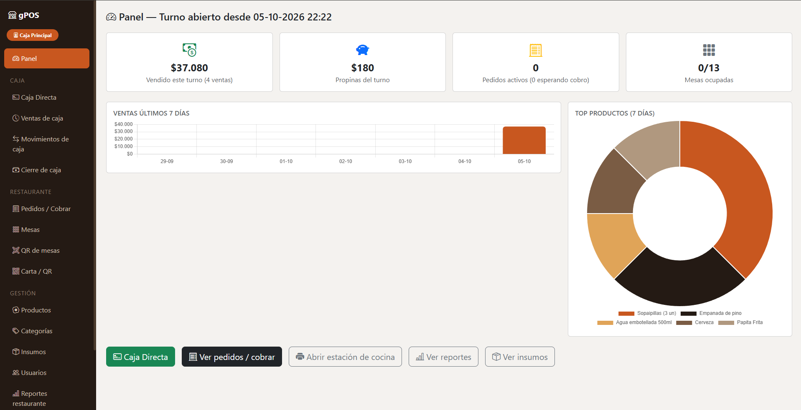Toggle Papita Frita legend entry

(740, 322)
